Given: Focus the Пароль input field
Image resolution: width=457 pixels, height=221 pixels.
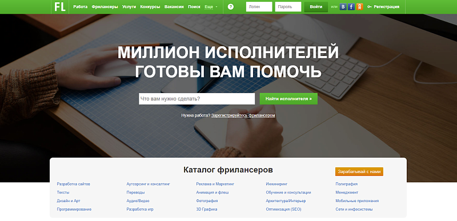Looking at the screenshot, I should click(x=288, y=7).
